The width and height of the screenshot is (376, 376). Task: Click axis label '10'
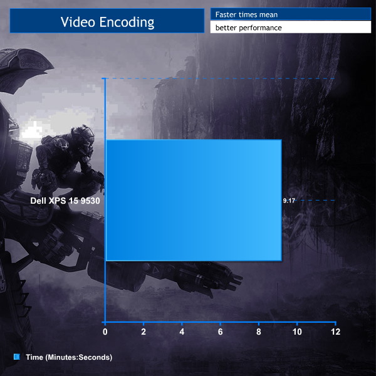tap(297, 332)
